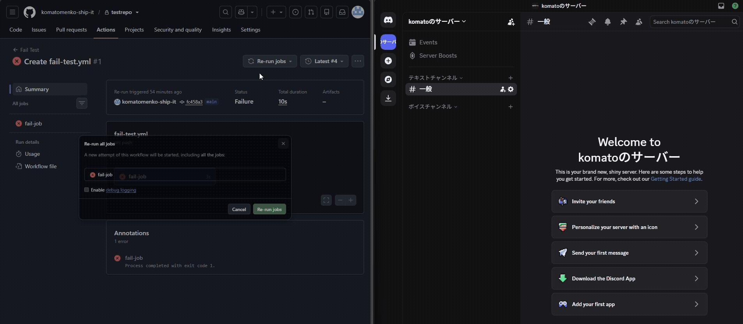Image resolution: width=743 pixels, height=324 pixels.
Task: Open the Re-run jobs dropdown button
Action: pos(270,61)
